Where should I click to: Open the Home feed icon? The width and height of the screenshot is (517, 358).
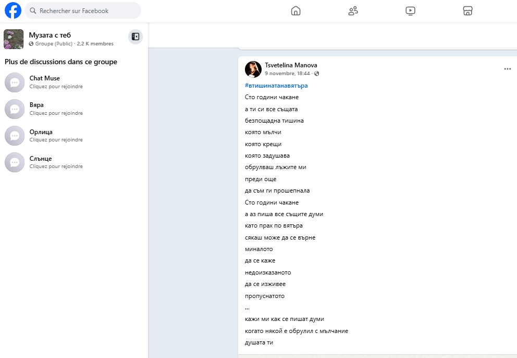tap(296, 10)
